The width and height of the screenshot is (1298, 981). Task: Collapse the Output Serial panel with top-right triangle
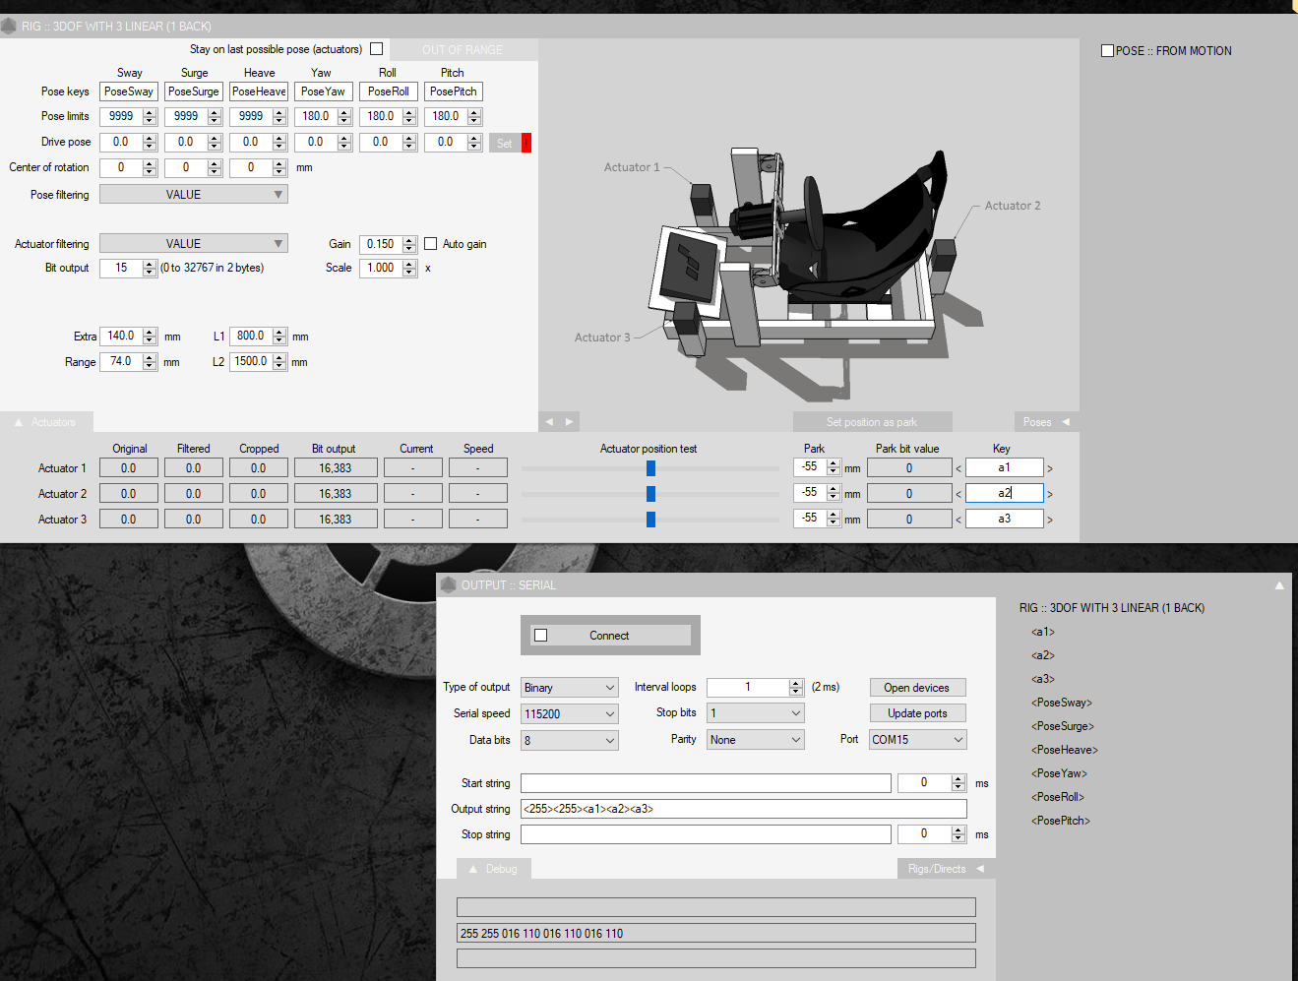tap(1279, 585)
